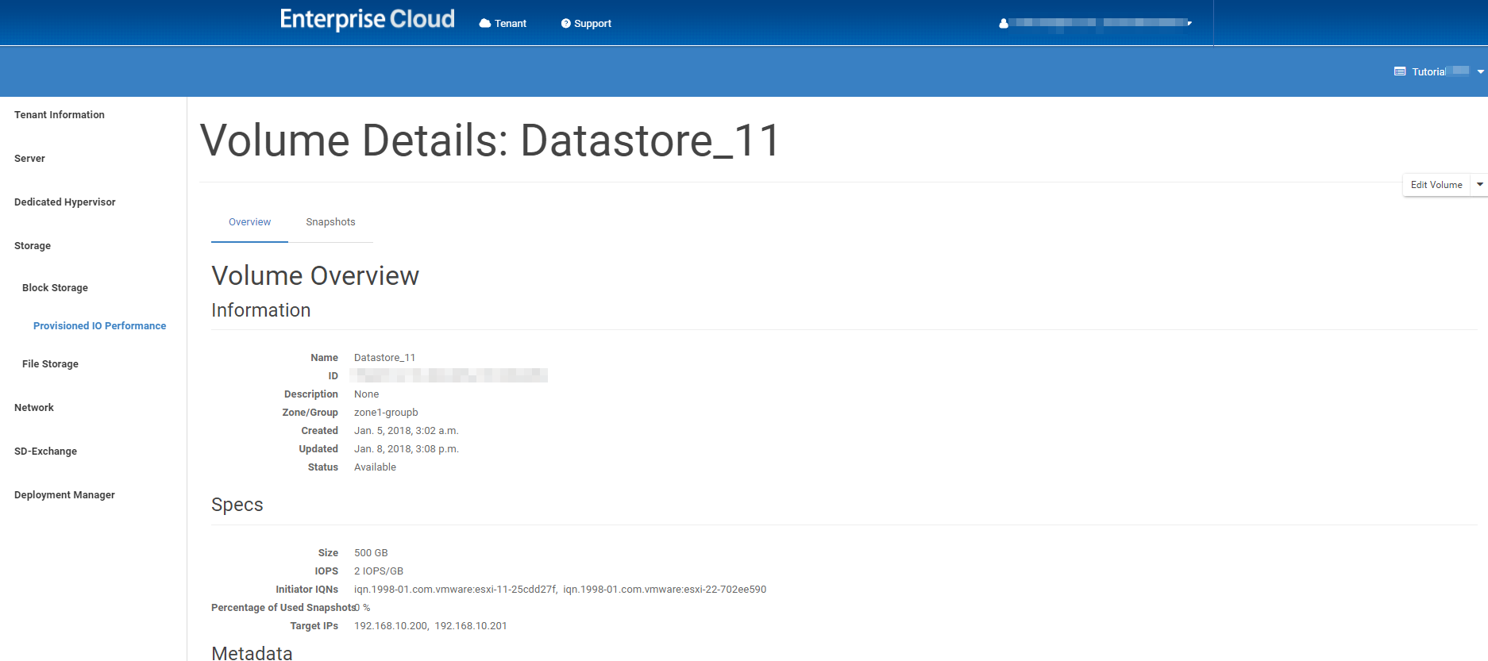Open the SD-Exchange sidebar section

45,452
